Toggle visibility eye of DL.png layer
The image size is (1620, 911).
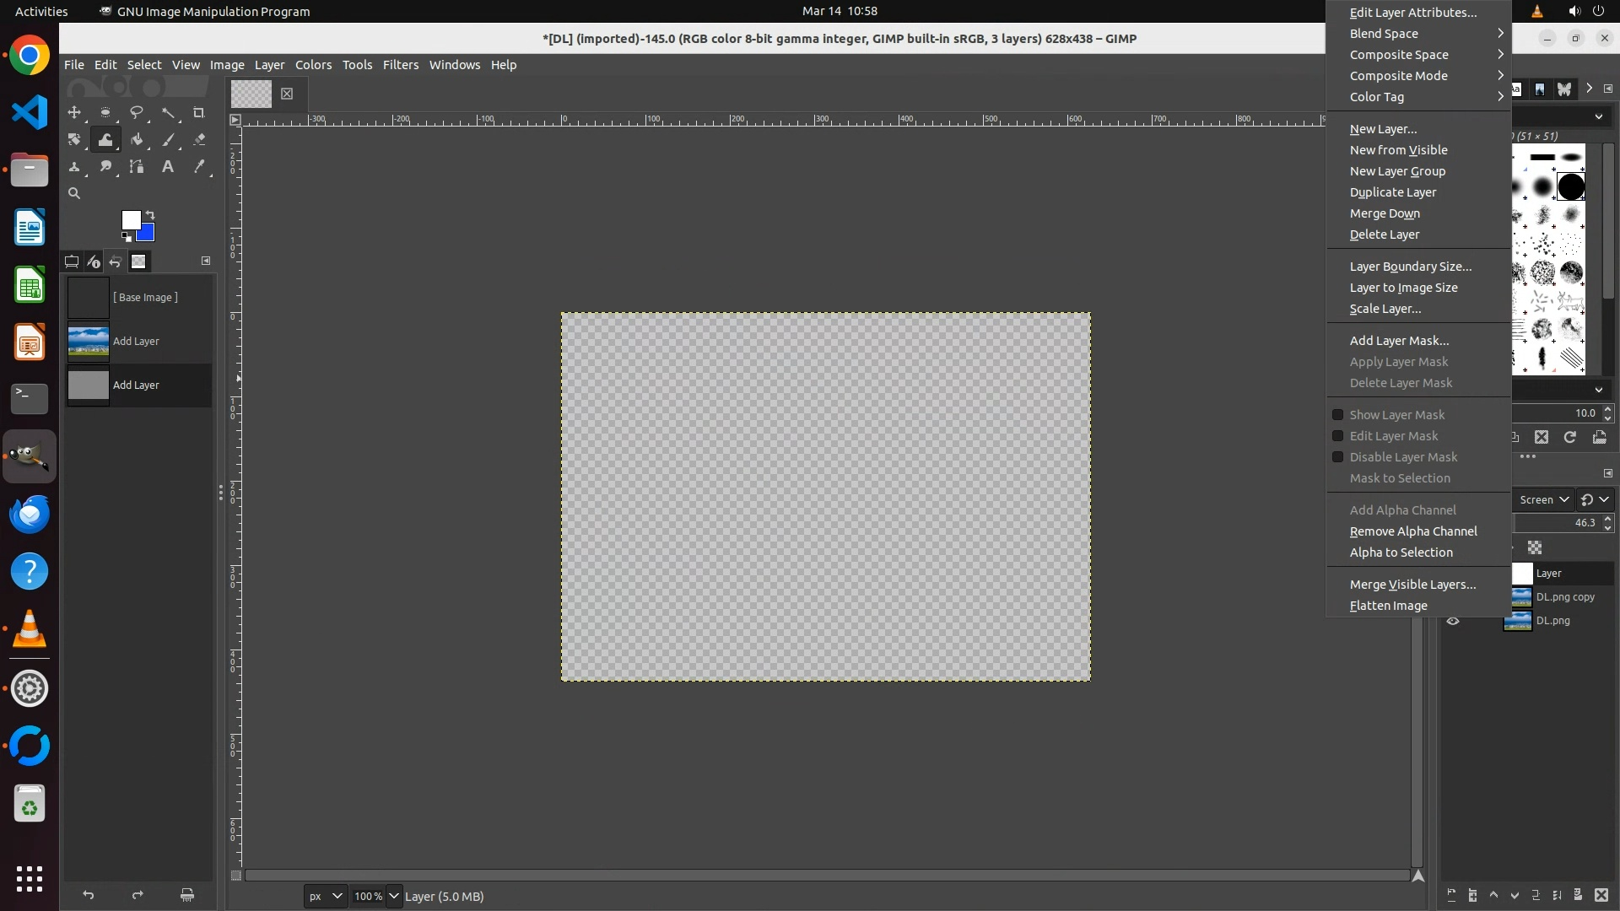tap(1453, 621)
